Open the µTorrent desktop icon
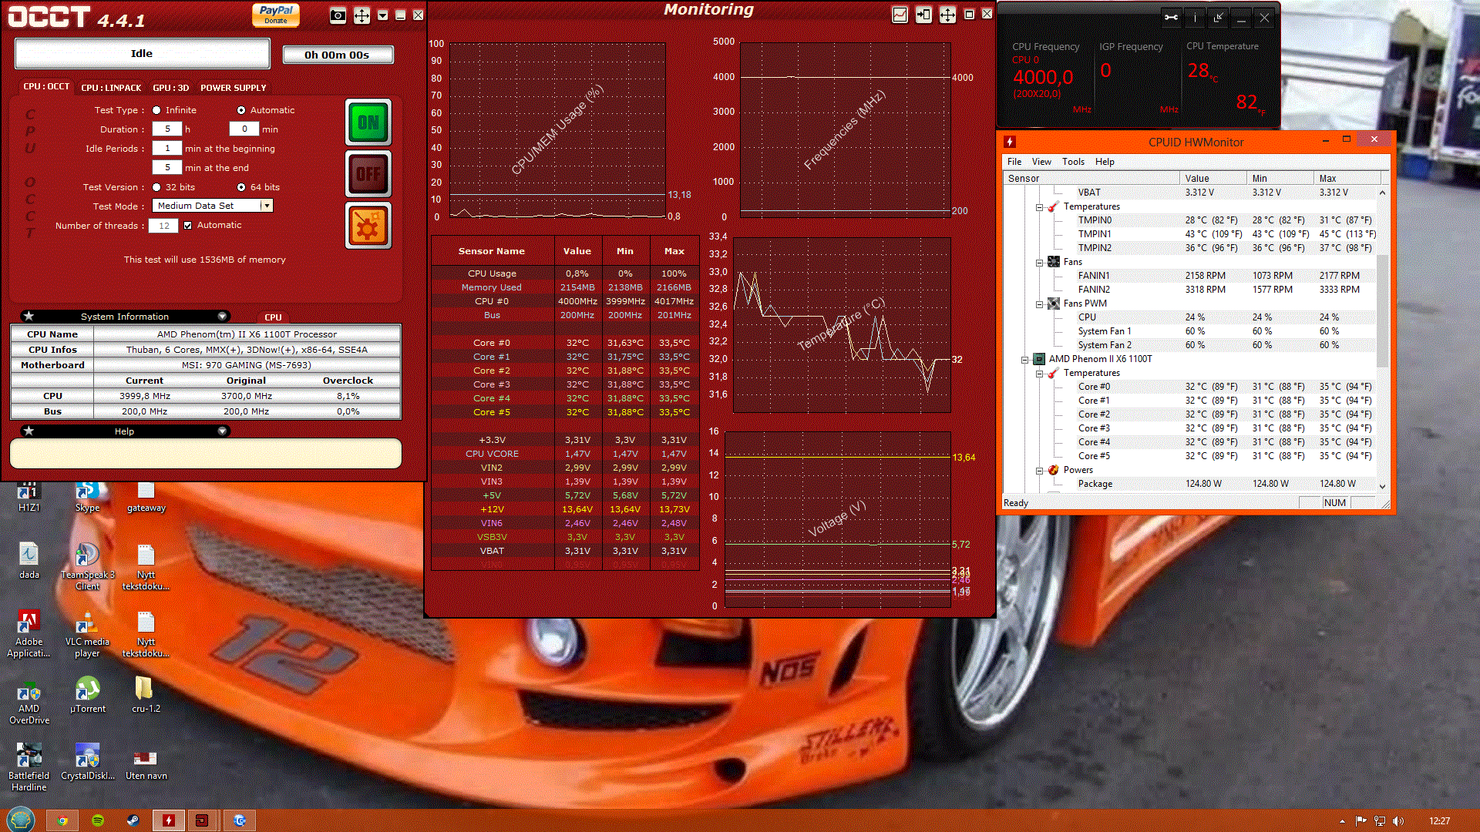 coord(87,694)
